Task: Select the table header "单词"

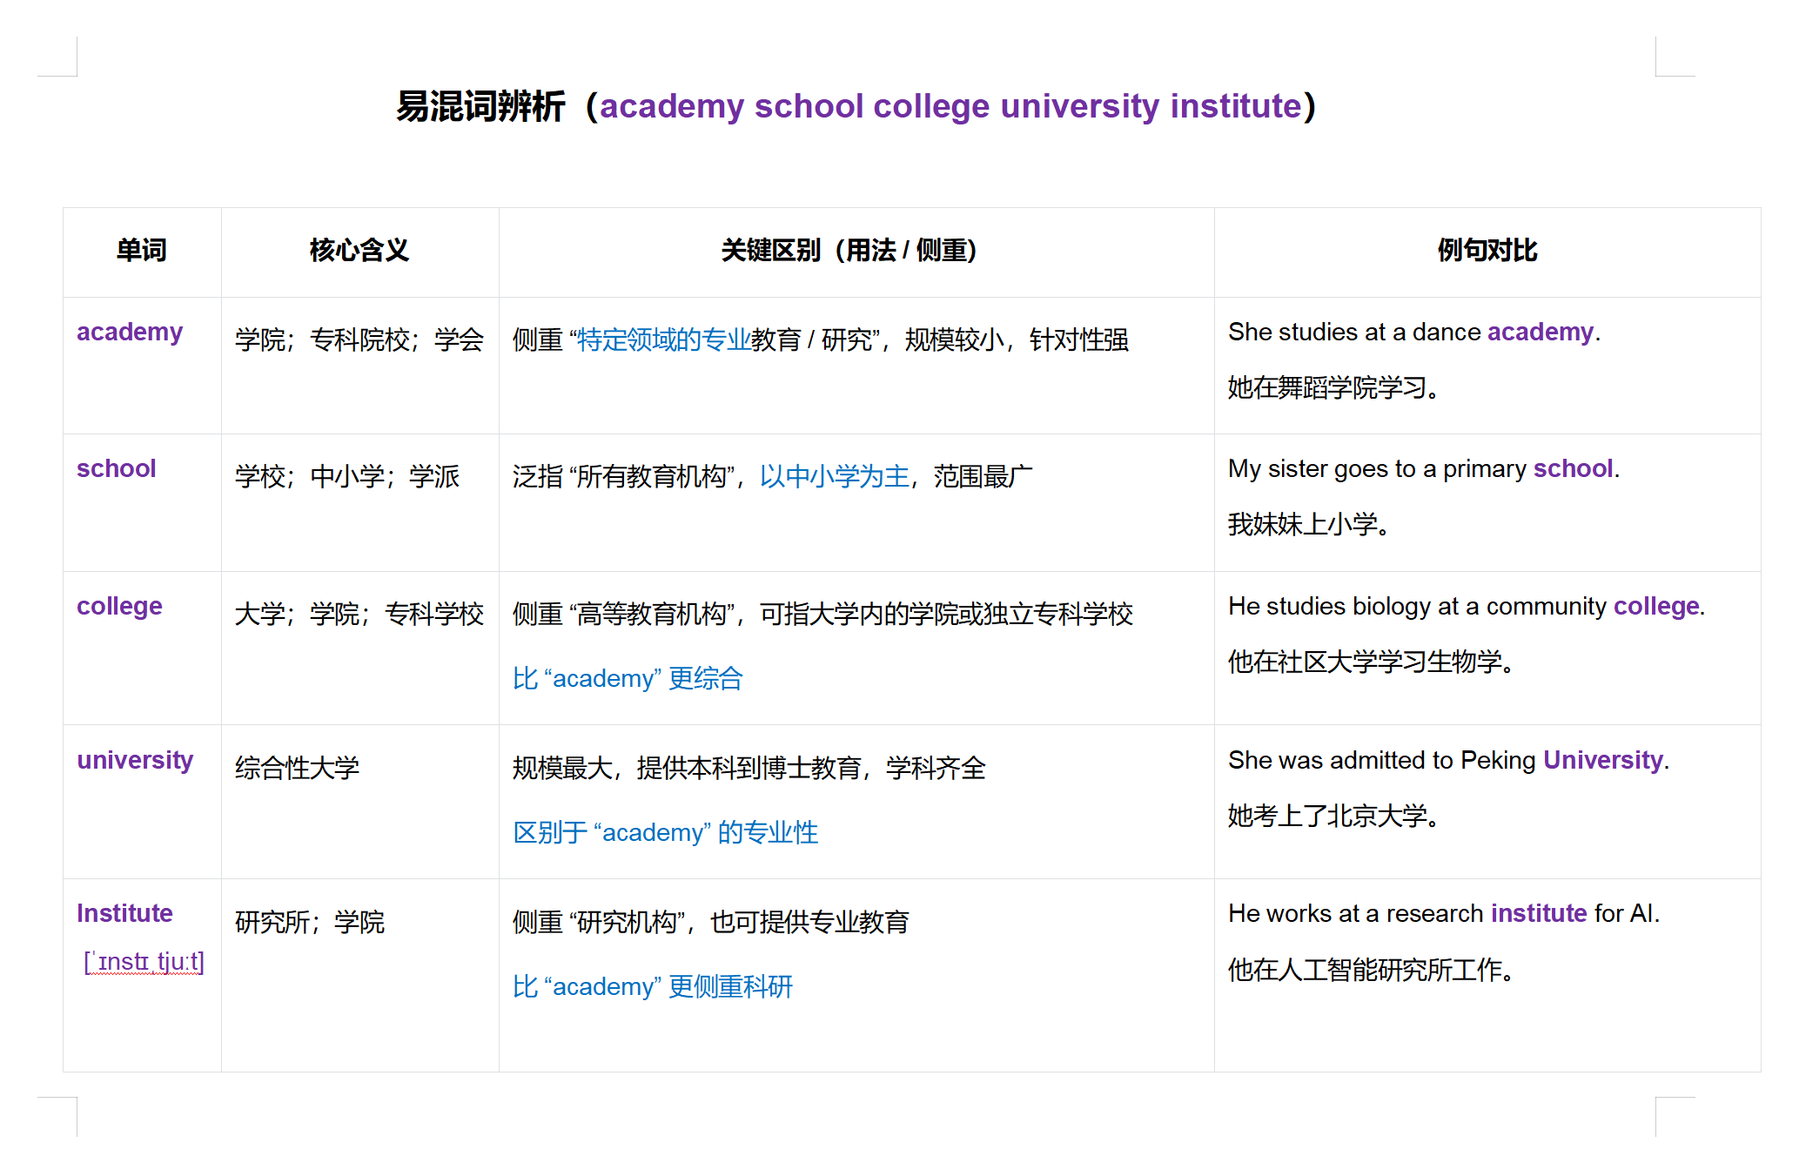Action: point(141,251)
